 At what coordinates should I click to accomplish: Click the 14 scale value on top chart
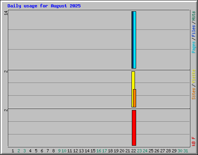[6, 13]
